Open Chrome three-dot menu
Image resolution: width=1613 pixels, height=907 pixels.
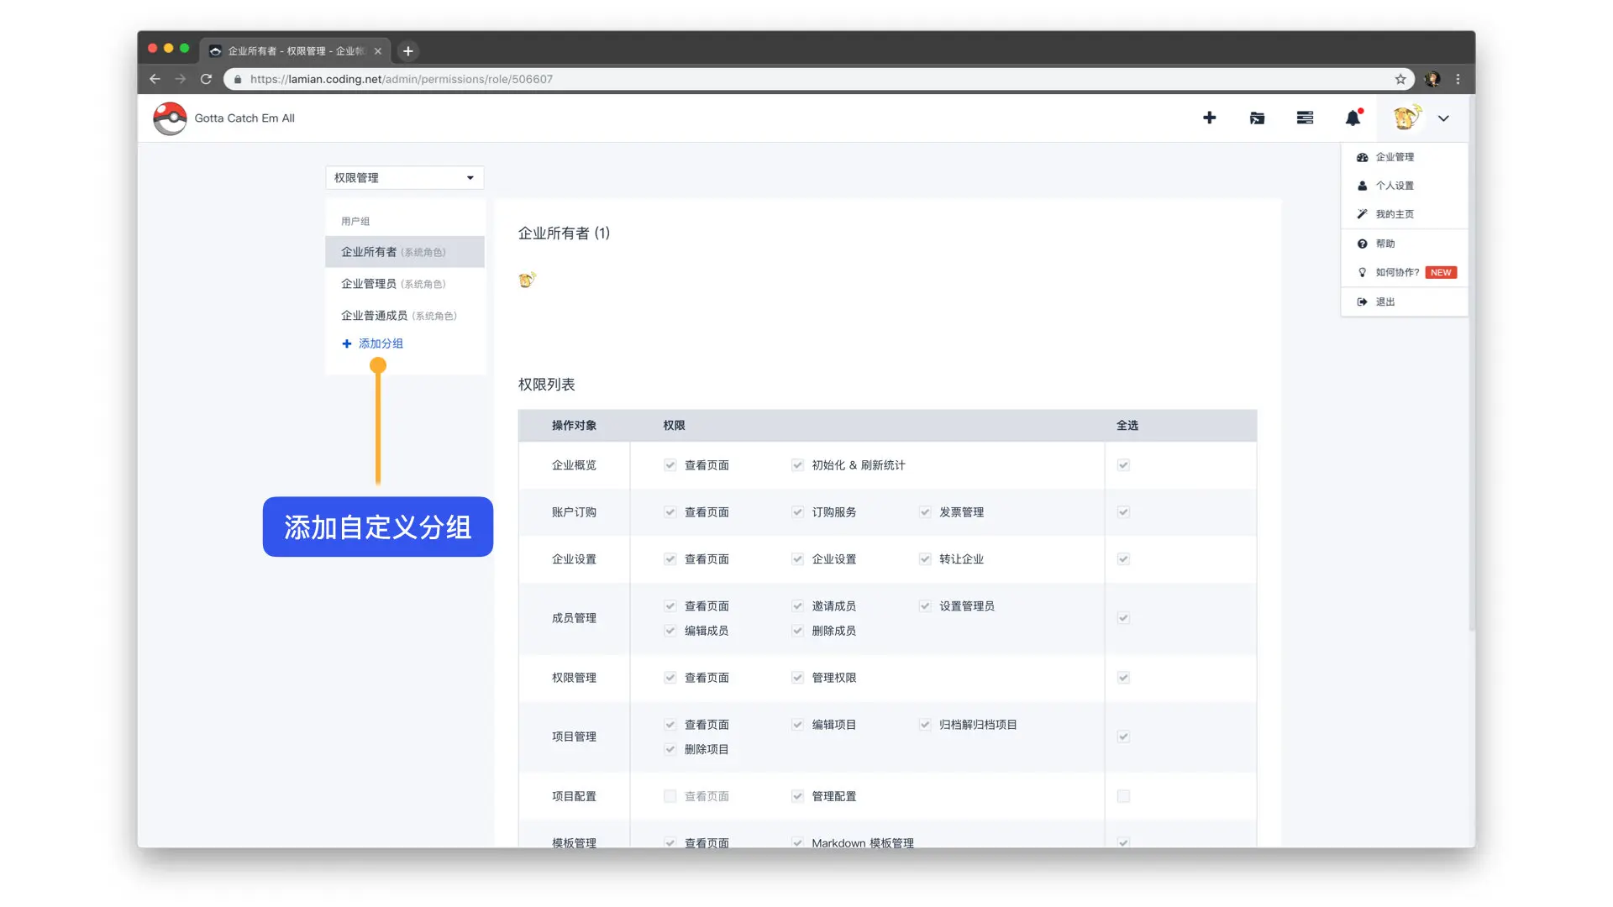tap(1458, 79)
